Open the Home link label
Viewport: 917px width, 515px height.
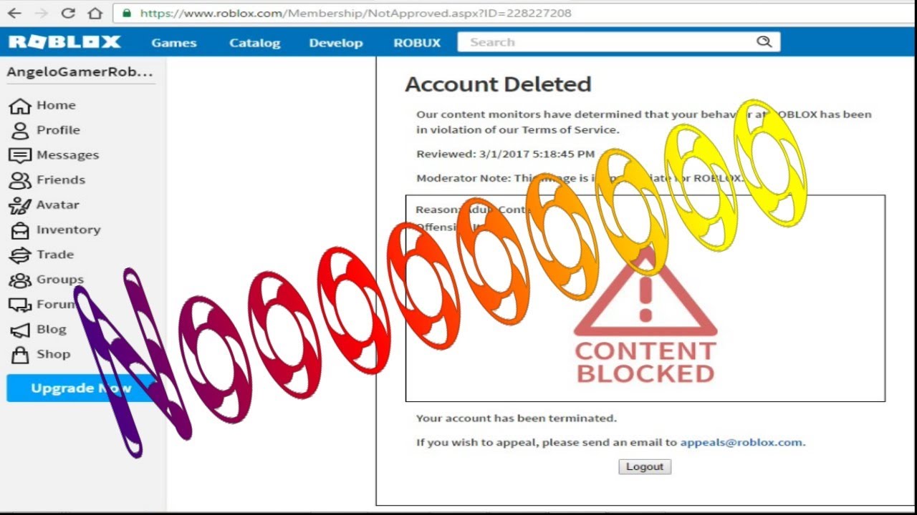pos(56,105)
